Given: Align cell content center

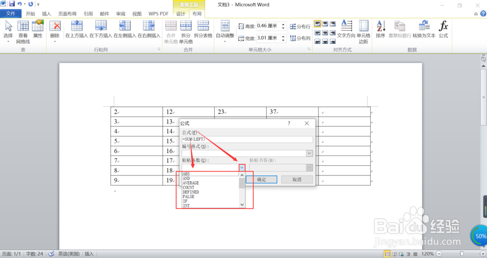Looking at the screenshot, I should [325, 33].
